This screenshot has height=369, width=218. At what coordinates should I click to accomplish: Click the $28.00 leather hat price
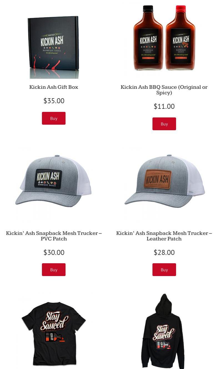point(164,252)
